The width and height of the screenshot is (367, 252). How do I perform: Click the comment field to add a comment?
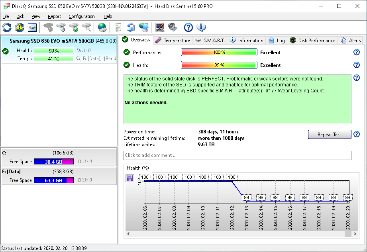pyautogui.click(x=237, y=155)
